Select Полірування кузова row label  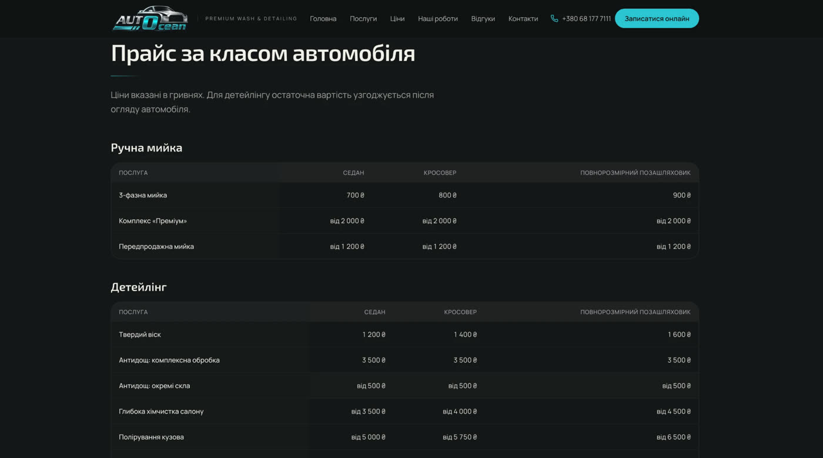point(151,437)
